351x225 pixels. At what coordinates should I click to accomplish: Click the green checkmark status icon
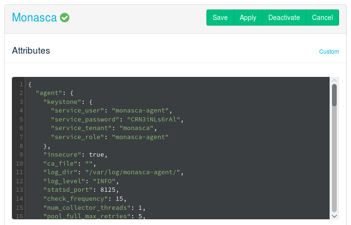tap(65, 18)
